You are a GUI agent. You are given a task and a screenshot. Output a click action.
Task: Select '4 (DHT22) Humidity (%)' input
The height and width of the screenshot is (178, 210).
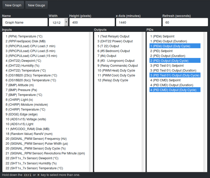coord(46,66)
